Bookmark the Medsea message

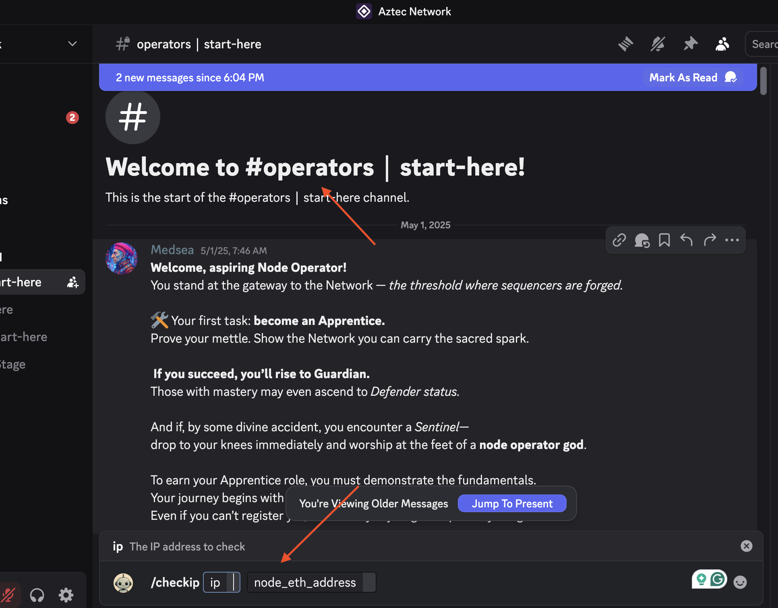pos(664,240)
